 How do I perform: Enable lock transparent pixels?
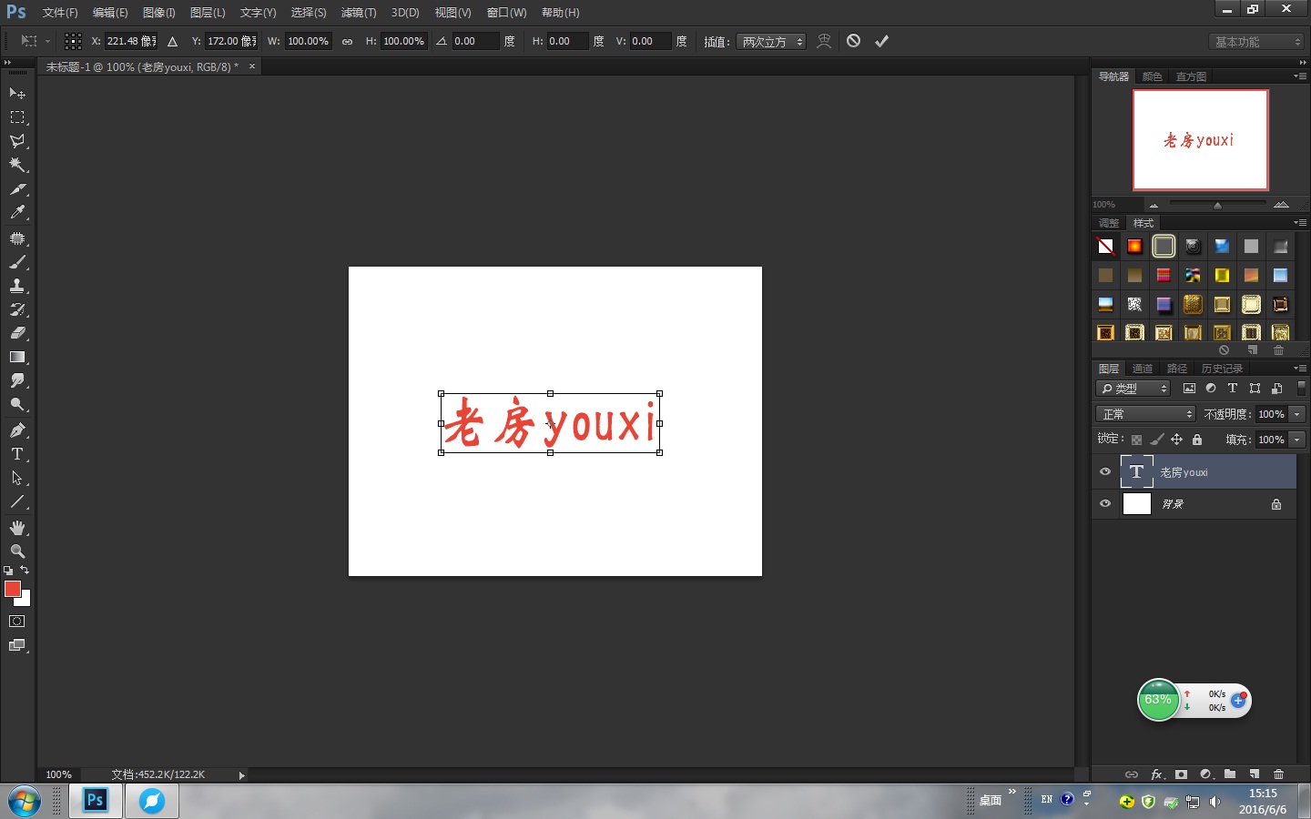(1136, 440)
